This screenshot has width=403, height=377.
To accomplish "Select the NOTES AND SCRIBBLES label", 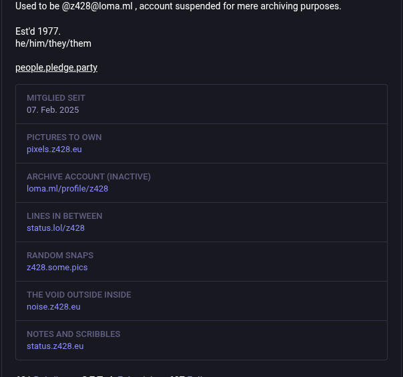I will (73, 334).
